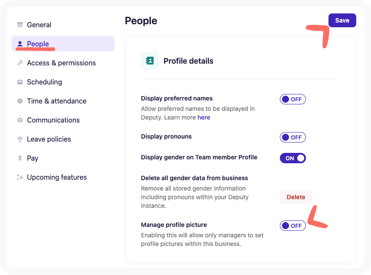Click the Profile details card icon
Screen dimensions: 371x275
(x=149, y=61)
